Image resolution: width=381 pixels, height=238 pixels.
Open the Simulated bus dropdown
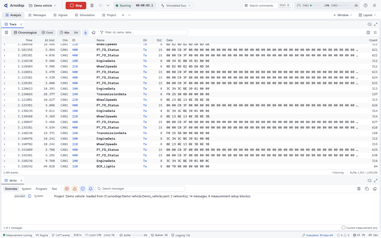[x=176, y=6]
